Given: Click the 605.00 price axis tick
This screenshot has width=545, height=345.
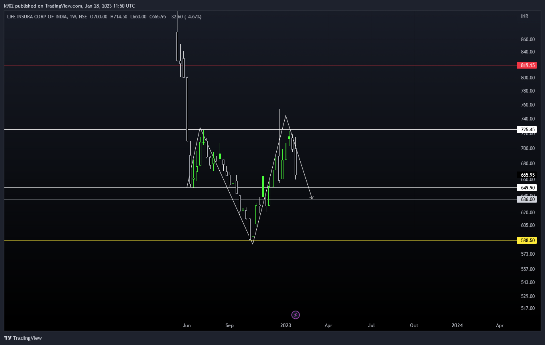Looking at the screenshot, I should [527, 225].
